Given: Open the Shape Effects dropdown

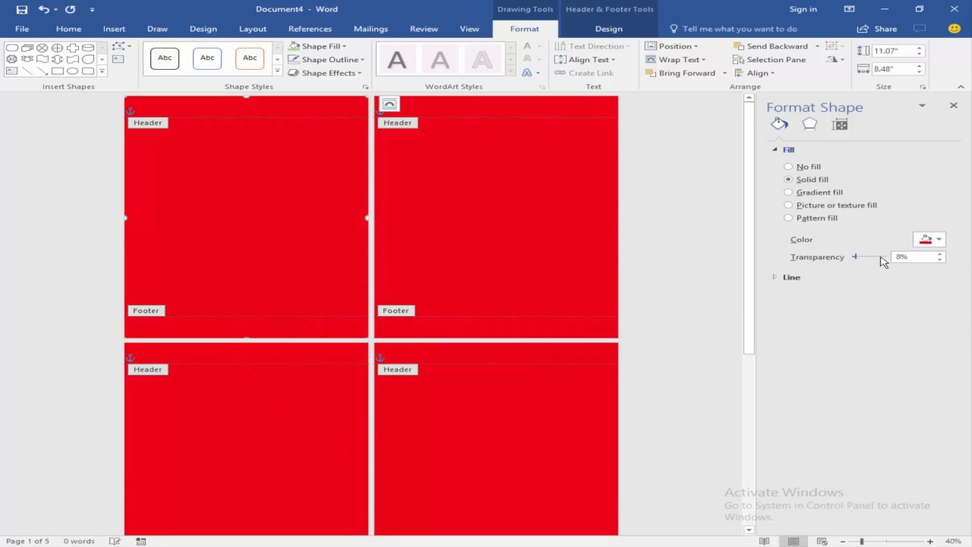Looking at the screenshot, I should point(323,73).
